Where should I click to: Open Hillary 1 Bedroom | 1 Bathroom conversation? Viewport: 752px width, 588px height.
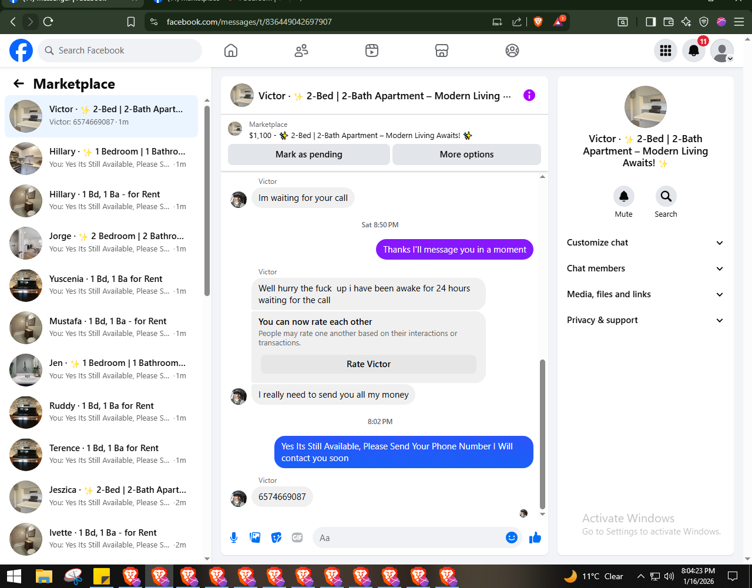tap(101, 158)
